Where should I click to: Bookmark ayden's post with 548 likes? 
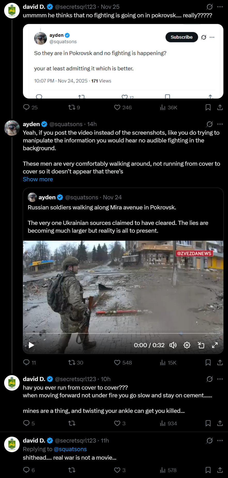[208, 362]
